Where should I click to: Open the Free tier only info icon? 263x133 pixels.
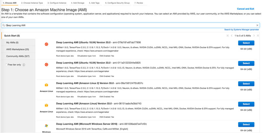pyautogui.click(x=24, y=65)
